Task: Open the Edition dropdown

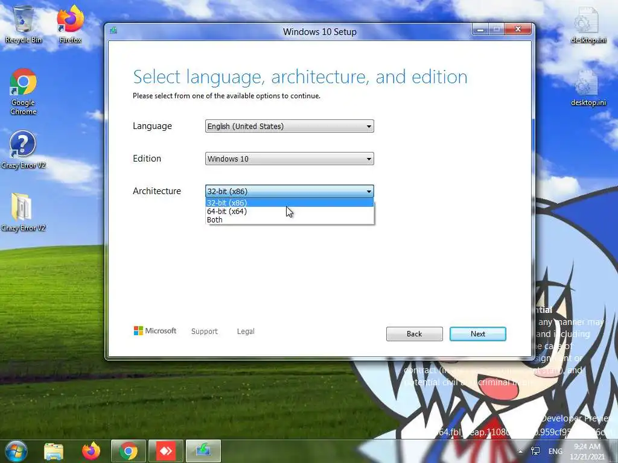Action: click(289, 159)
